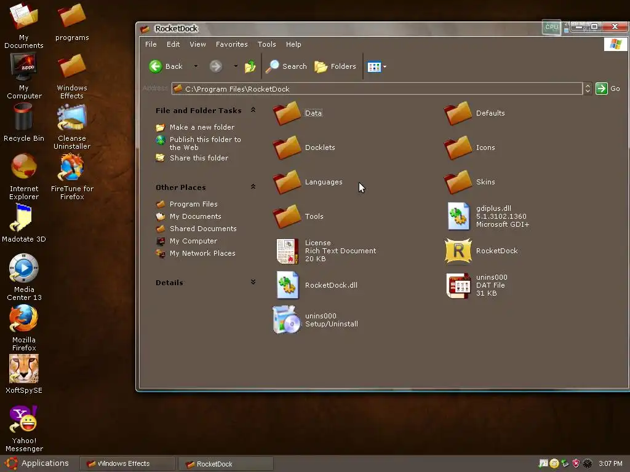Open the Views dropdown button
Viewport: 630px width, 472px height.
coord(377,66)
